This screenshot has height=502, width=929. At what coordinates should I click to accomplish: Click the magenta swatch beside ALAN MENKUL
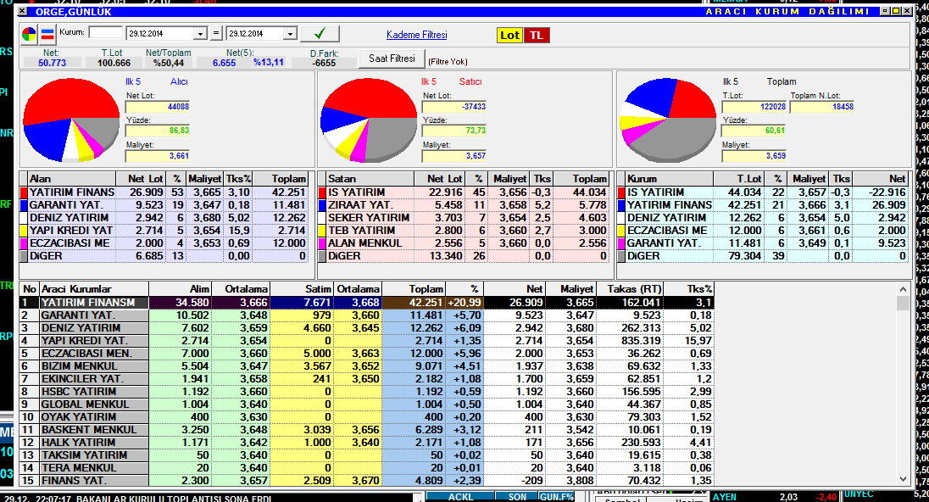coord(322,243)
